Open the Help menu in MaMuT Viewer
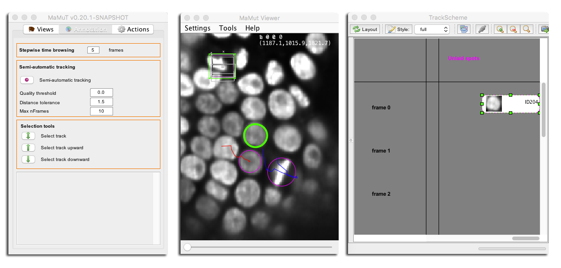This screenshot has height=268, width=561. point(252,28)
